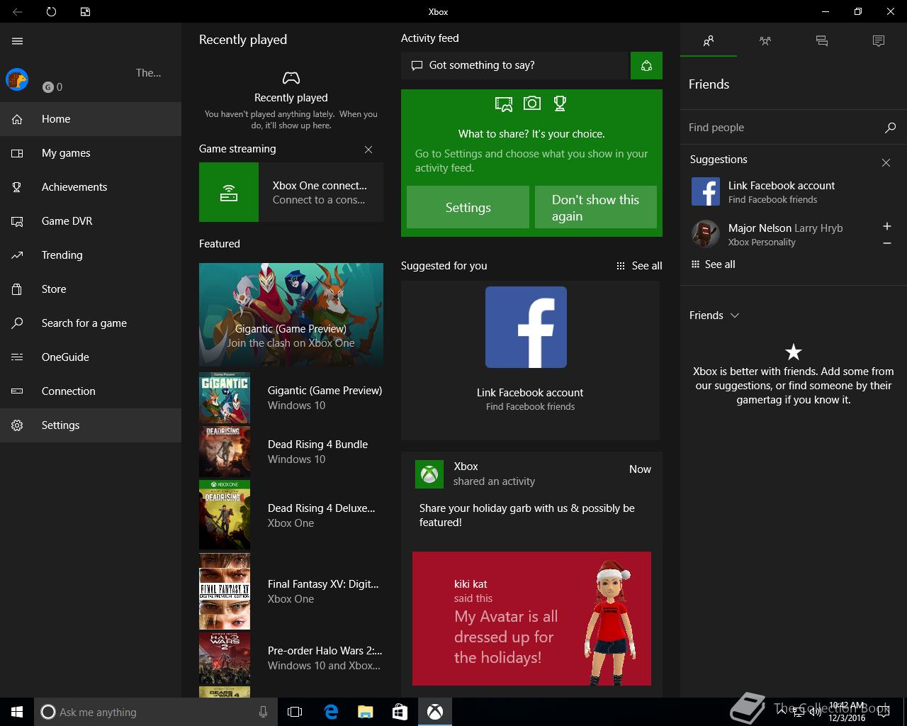907x726 pixels.
Task: Remove Major Nelson suggestion with minus
Action: pyautogui.click(x=887, y=243)
